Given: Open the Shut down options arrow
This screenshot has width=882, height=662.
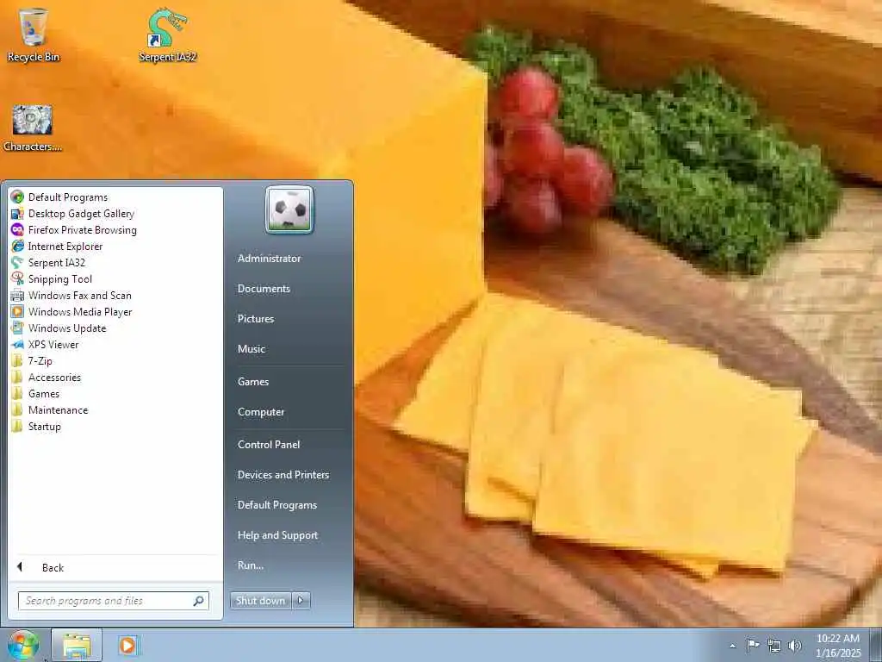Looking at the screenshot, I should [301, 601].
